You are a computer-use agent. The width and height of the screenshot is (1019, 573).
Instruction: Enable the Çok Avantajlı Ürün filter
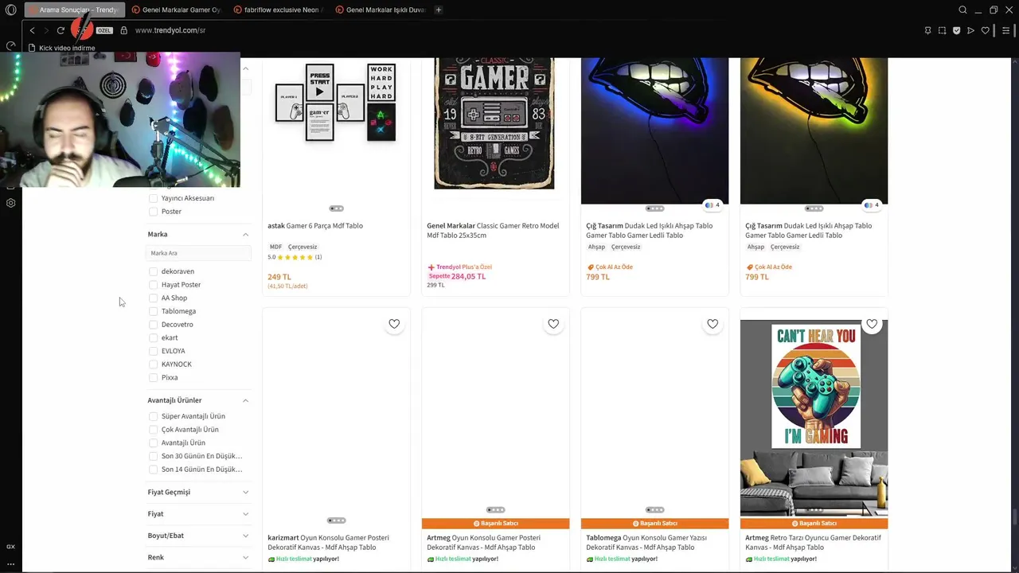pos(154,430)
